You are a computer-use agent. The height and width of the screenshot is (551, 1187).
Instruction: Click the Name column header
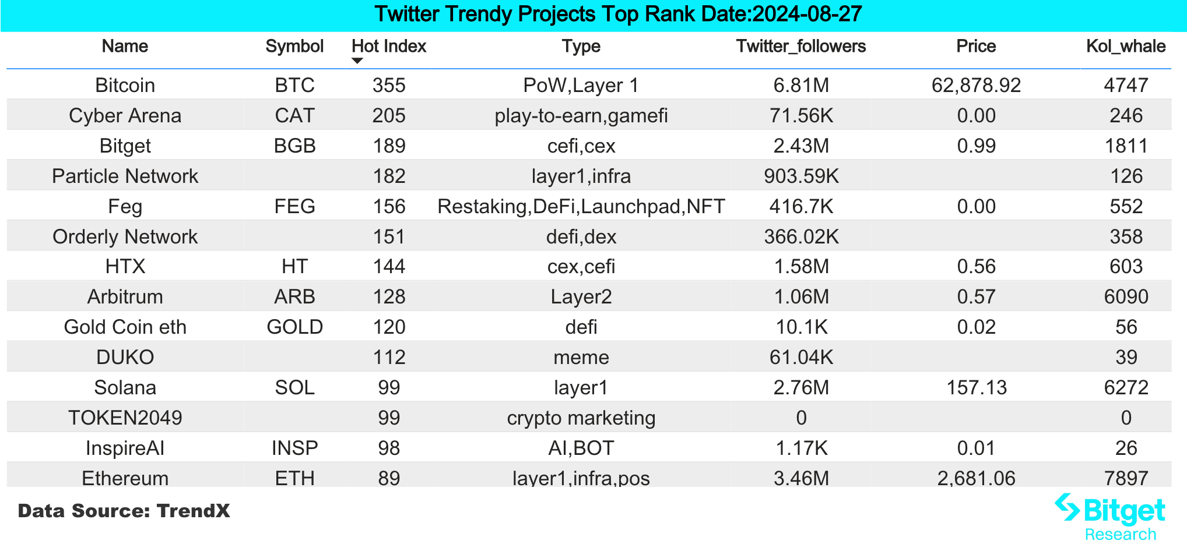tap(125, 47)
